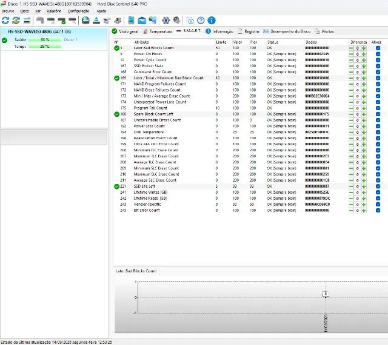Click the disk with green checkmark icon
The image size is (388, 345).
[62, 21]
